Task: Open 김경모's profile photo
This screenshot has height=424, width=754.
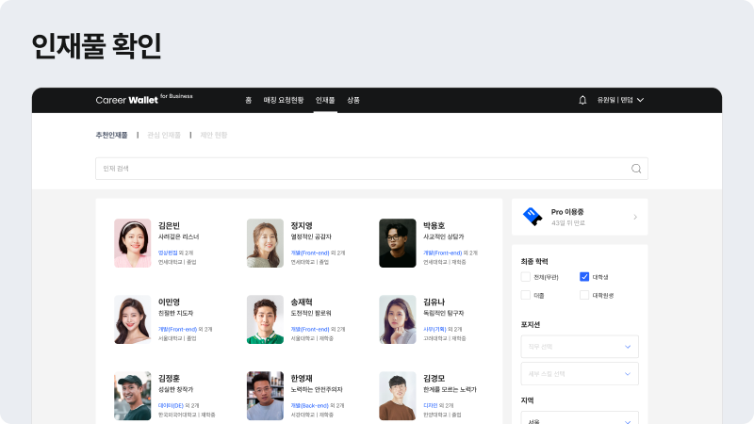Action: tap(397, 396)
